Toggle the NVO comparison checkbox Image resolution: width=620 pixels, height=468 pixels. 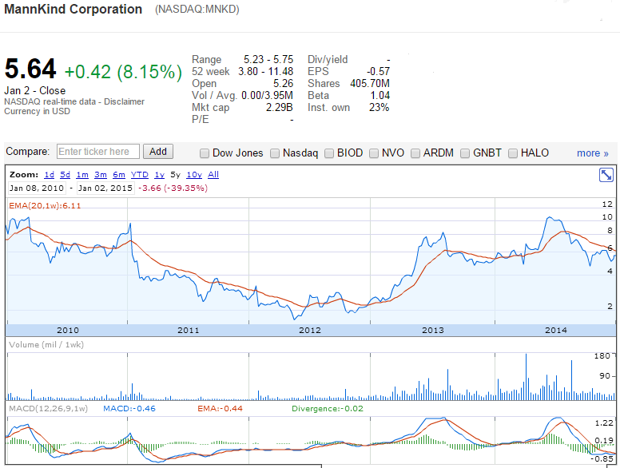[x=374, y=153]
